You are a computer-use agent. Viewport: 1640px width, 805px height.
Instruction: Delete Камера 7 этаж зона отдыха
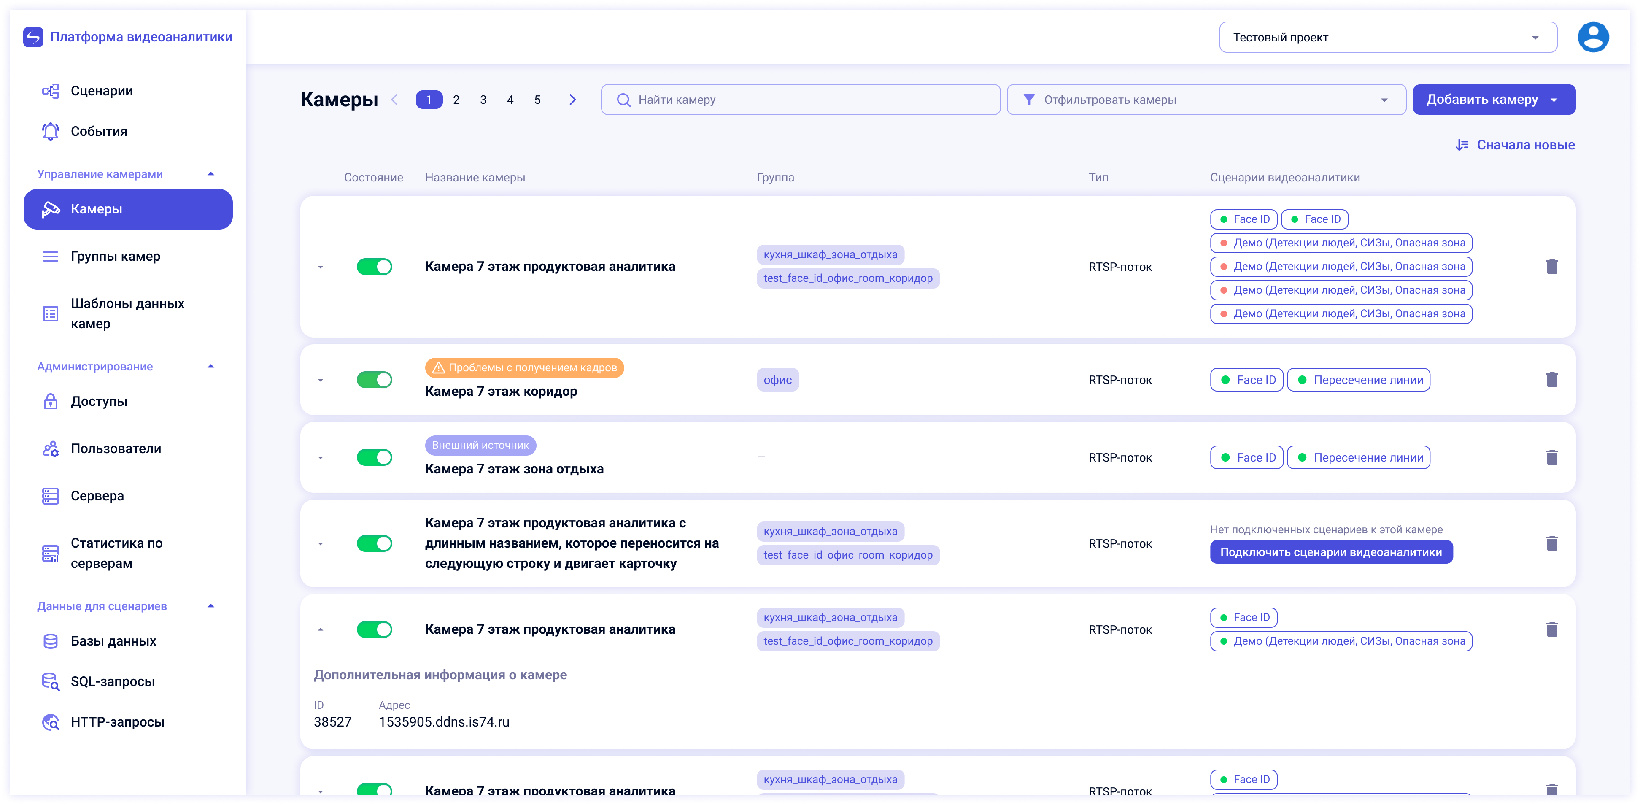pyautogui.click(x=1551, y=457)
